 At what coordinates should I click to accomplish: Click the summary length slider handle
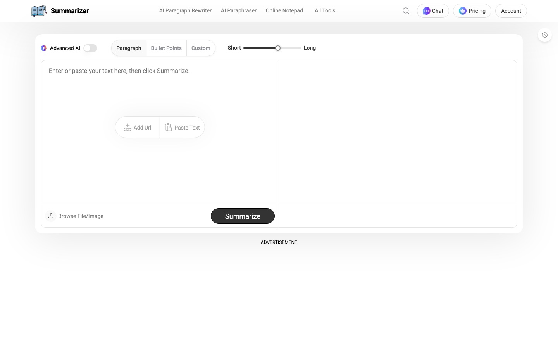[278, 48]
